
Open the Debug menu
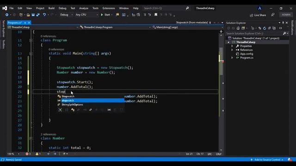(x=62, y=8)
